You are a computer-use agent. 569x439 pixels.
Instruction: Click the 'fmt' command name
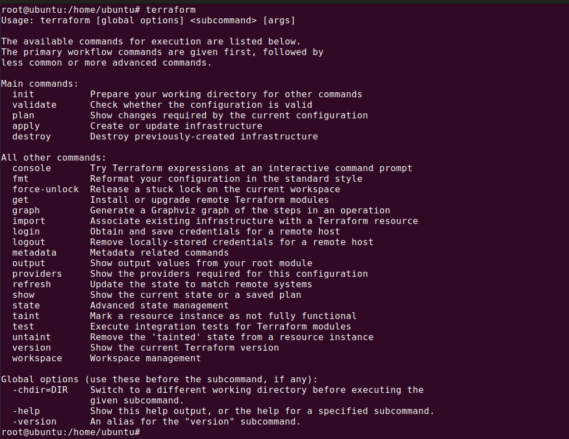click(x=21, y=179)
